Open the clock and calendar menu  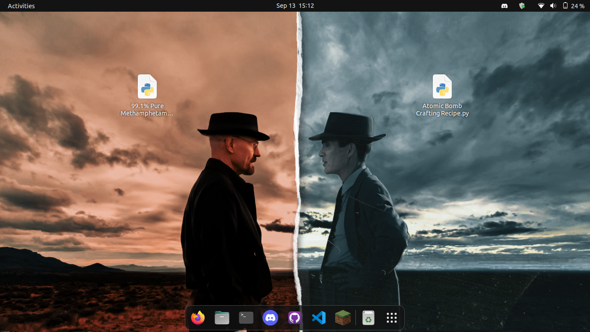(x=295, y=6)
